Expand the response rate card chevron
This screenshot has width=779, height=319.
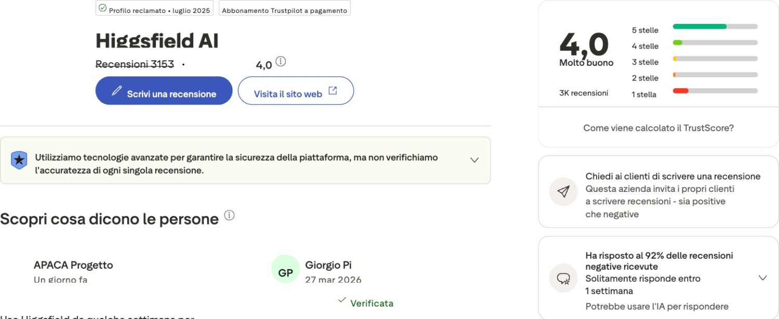coord(762,278)
